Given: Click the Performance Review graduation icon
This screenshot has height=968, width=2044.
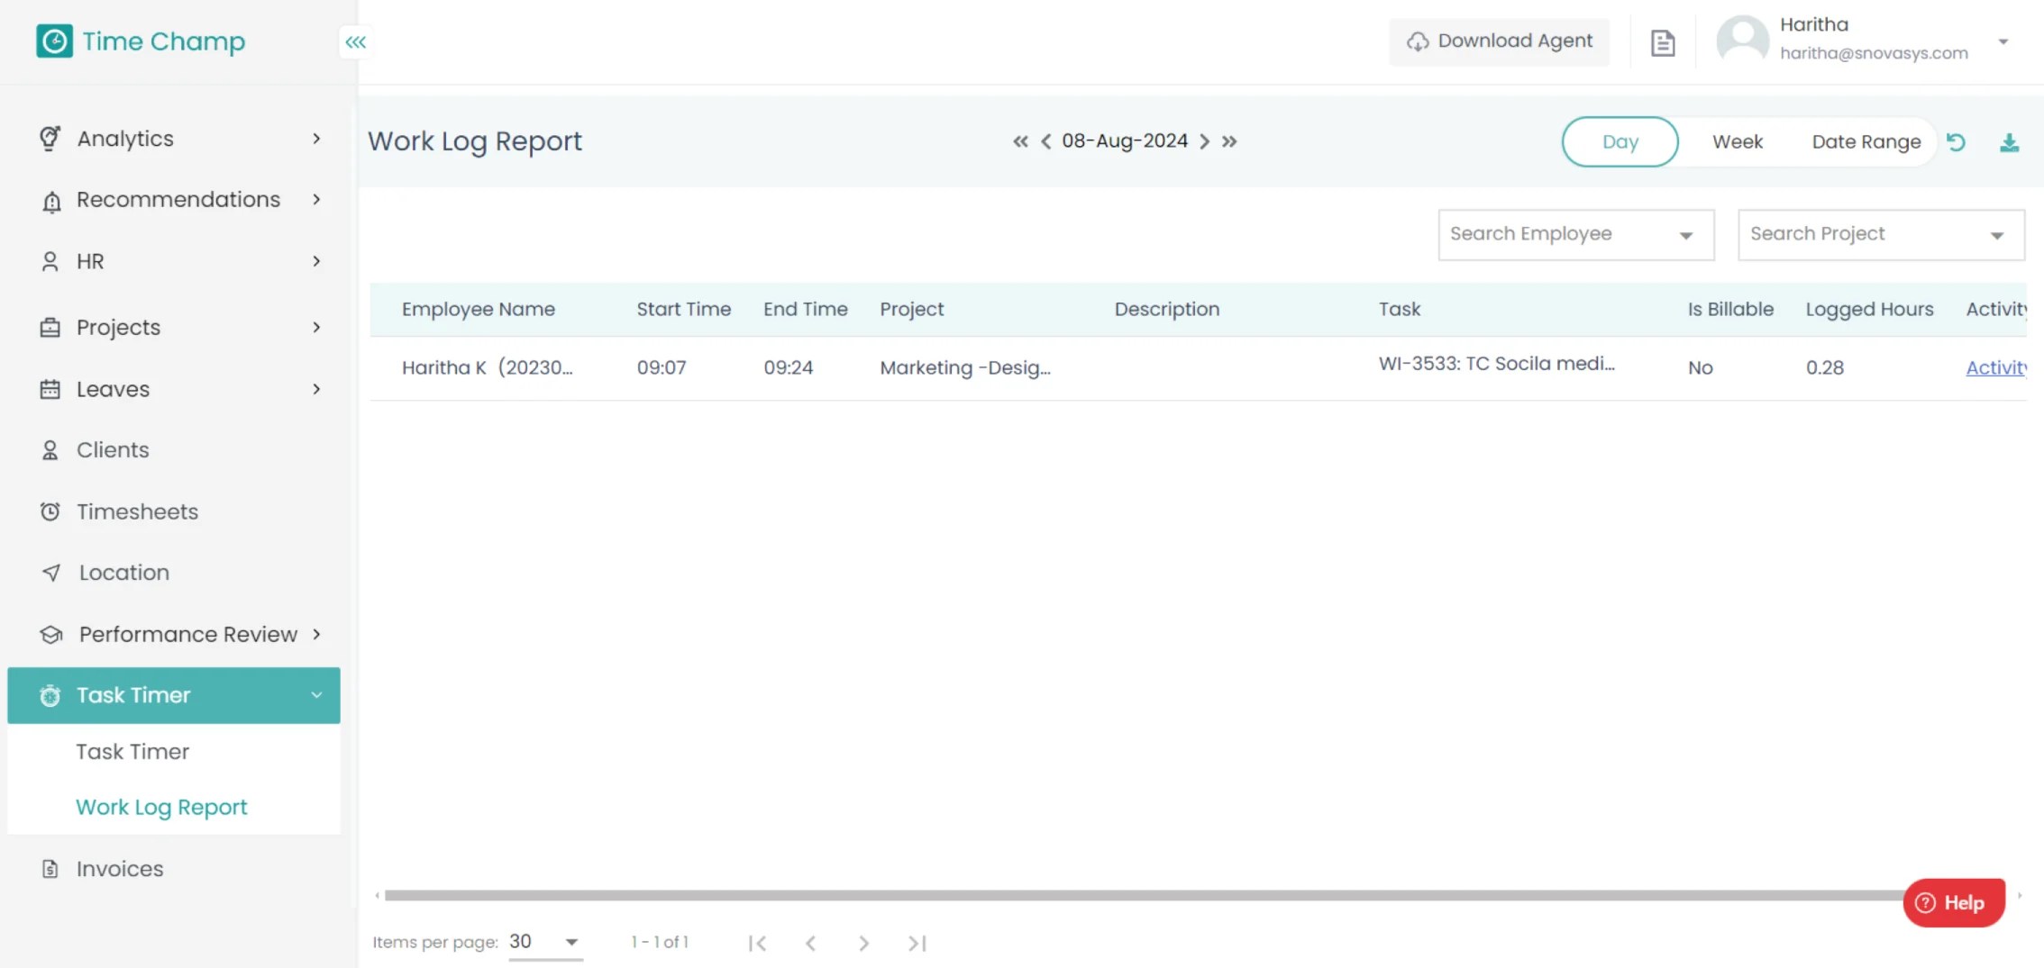Looking at the screenshot, I should click(51, 635).
